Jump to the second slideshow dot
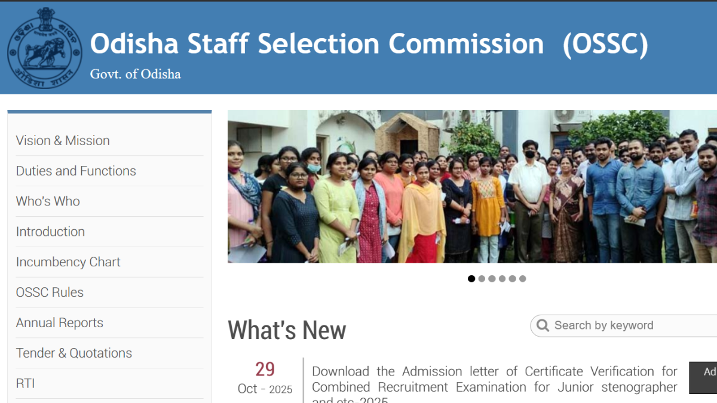Image resolution: width=717 pixels, height=403 pixels. point(482,278)
